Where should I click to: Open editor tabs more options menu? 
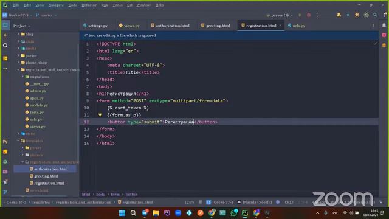[x=374, y=26]
